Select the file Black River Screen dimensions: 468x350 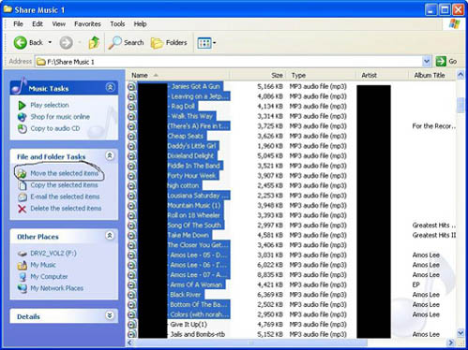tap(186, 295)
